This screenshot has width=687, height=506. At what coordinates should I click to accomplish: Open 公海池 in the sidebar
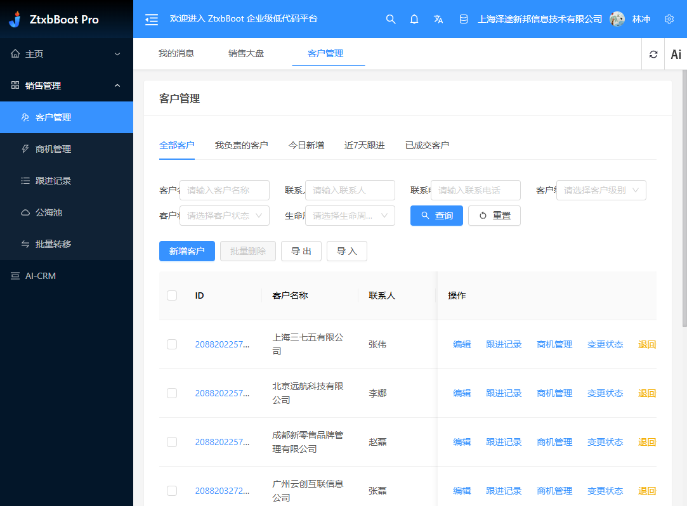click(67, 212)
